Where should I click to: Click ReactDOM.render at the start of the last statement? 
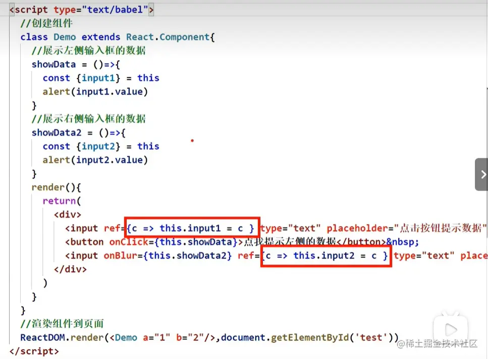point(62,337)
